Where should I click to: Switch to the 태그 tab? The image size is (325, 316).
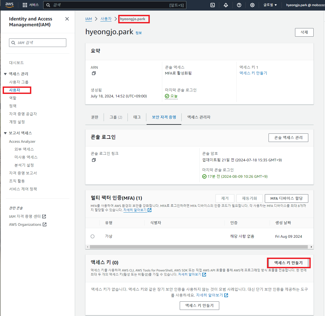click(137, 117)
